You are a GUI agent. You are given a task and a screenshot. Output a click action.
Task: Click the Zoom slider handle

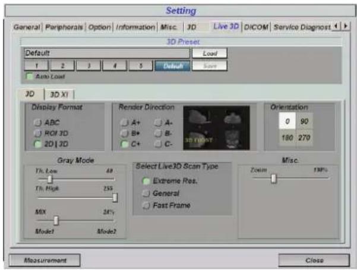pos(274,179)
